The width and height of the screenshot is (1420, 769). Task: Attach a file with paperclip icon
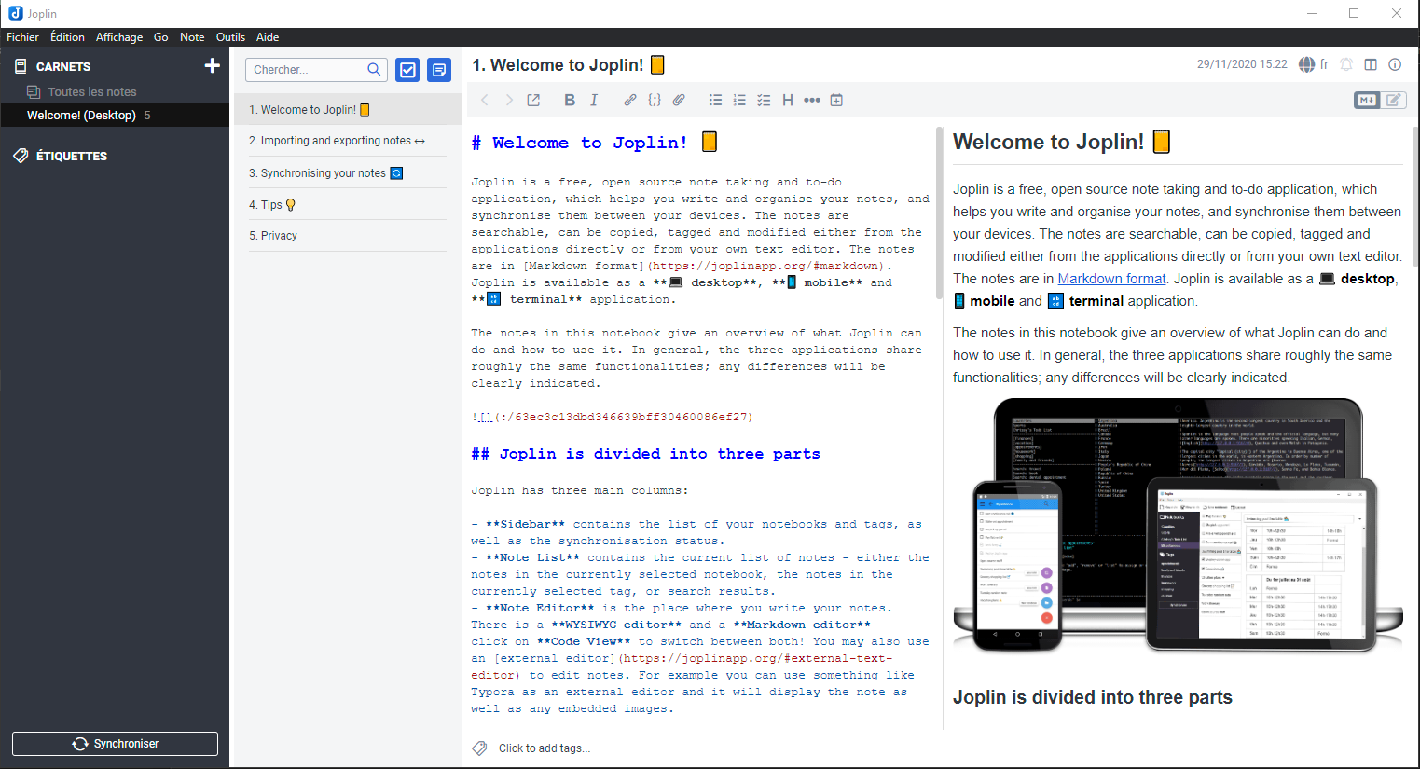pyautogui.click(x=679, y=100)
